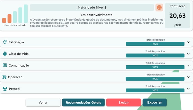
Task: Click the Estratégia target checkmark icon
Action: coord(5,42)
